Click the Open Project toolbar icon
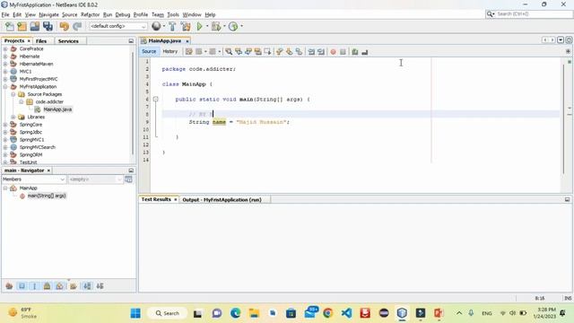Image resolution: width=574 pixels, height=323 pixels. click(x=35, y=26)
